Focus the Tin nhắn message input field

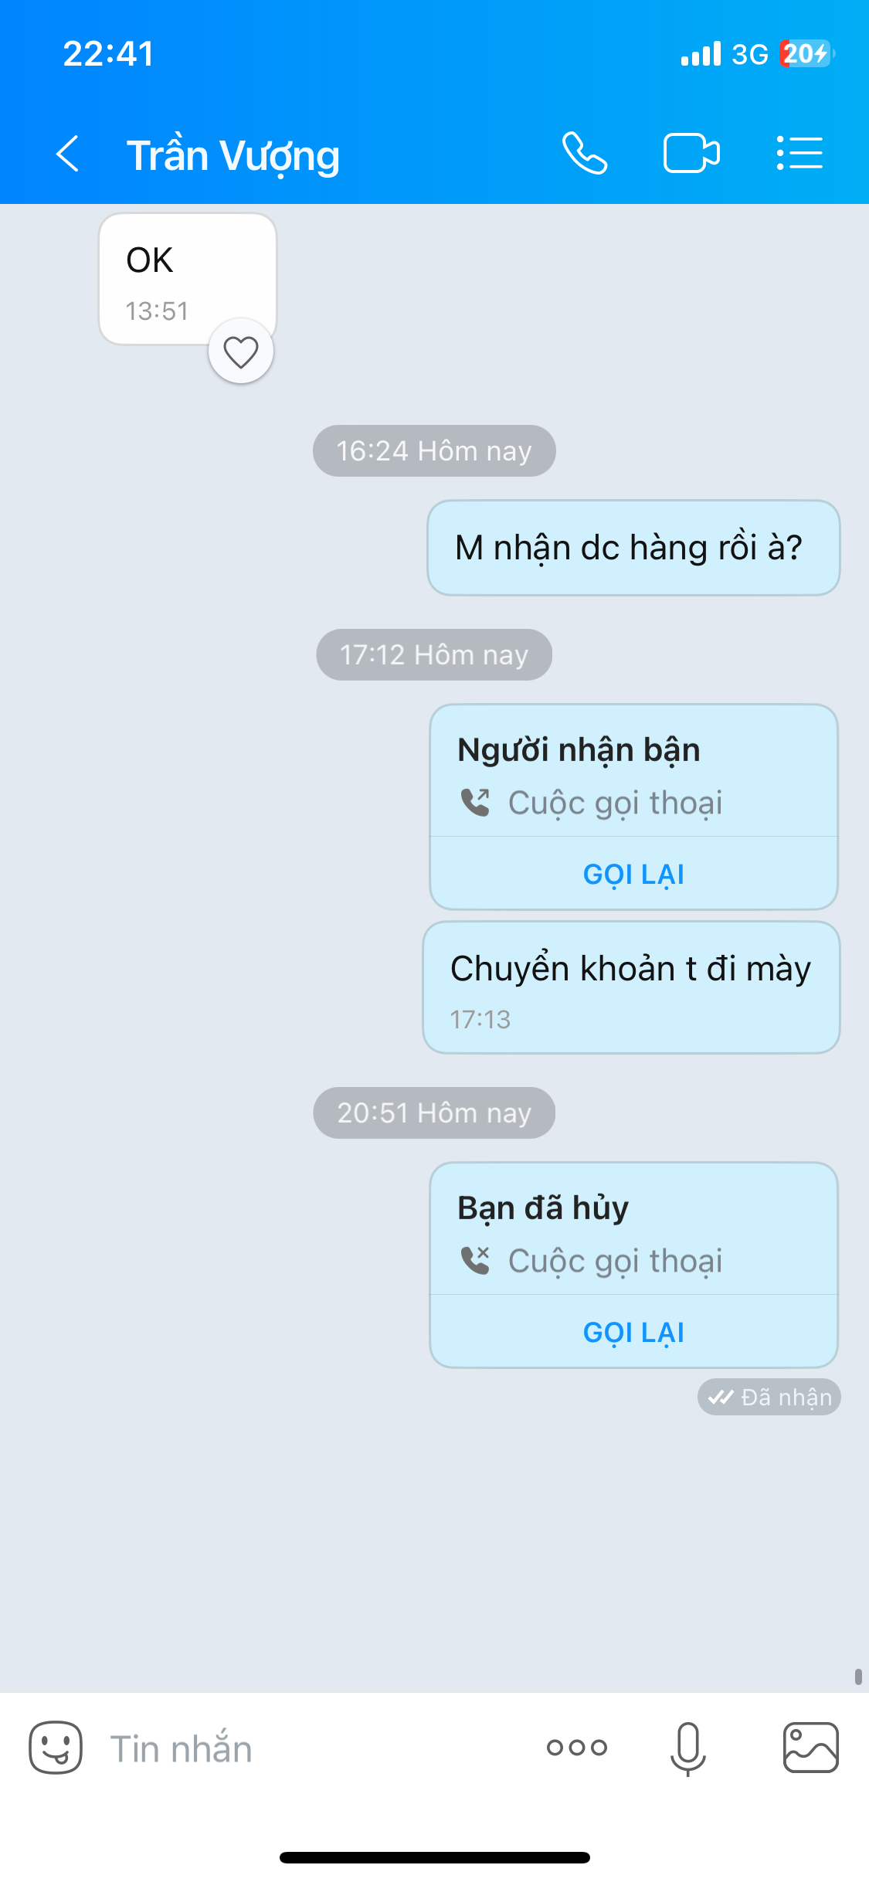click(x=317, y=1748)
